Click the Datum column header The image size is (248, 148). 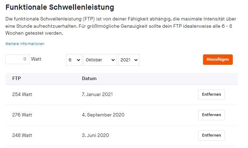coord(89,78)
